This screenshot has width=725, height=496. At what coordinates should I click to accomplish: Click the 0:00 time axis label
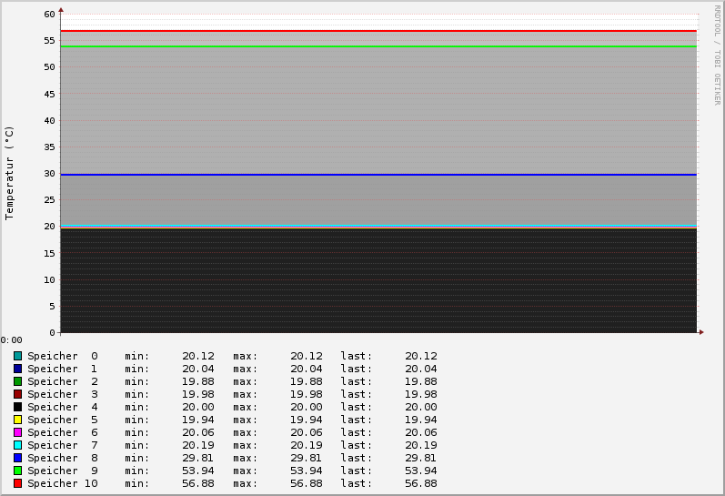pos(11,340)
